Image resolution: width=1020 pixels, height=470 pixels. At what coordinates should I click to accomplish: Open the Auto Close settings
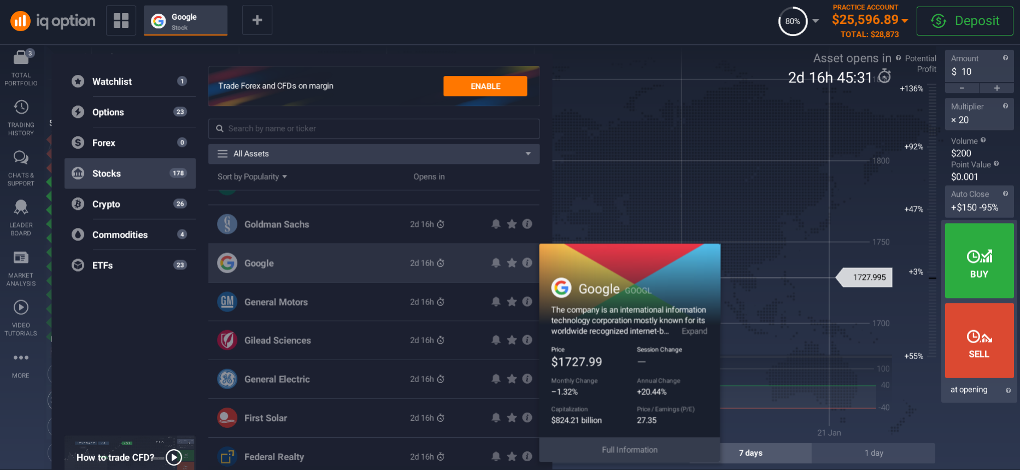tap(979, 202)
